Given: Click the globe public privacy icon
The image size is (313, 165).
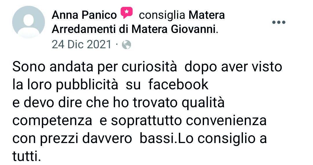Looking at the screenshot, I should (x=126, y=45).
